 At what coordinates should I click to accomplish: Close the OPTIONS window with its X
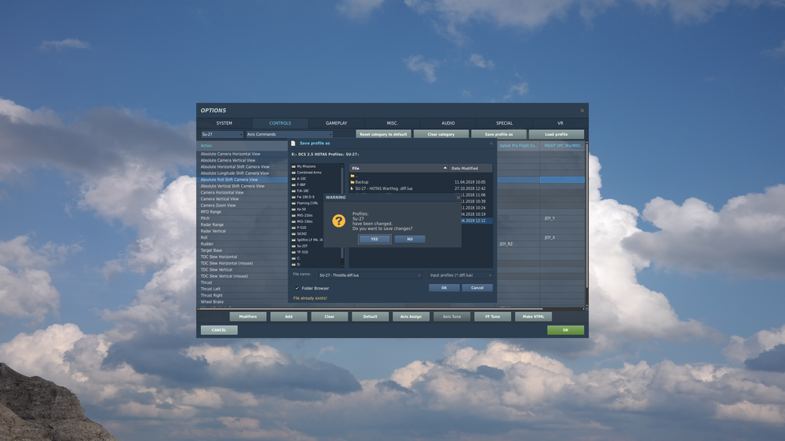[582, 111]
